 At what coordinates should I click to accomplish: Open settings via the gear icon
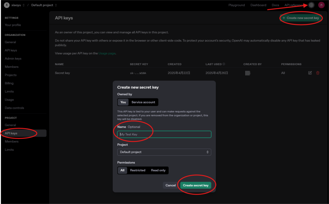point(311,5)
